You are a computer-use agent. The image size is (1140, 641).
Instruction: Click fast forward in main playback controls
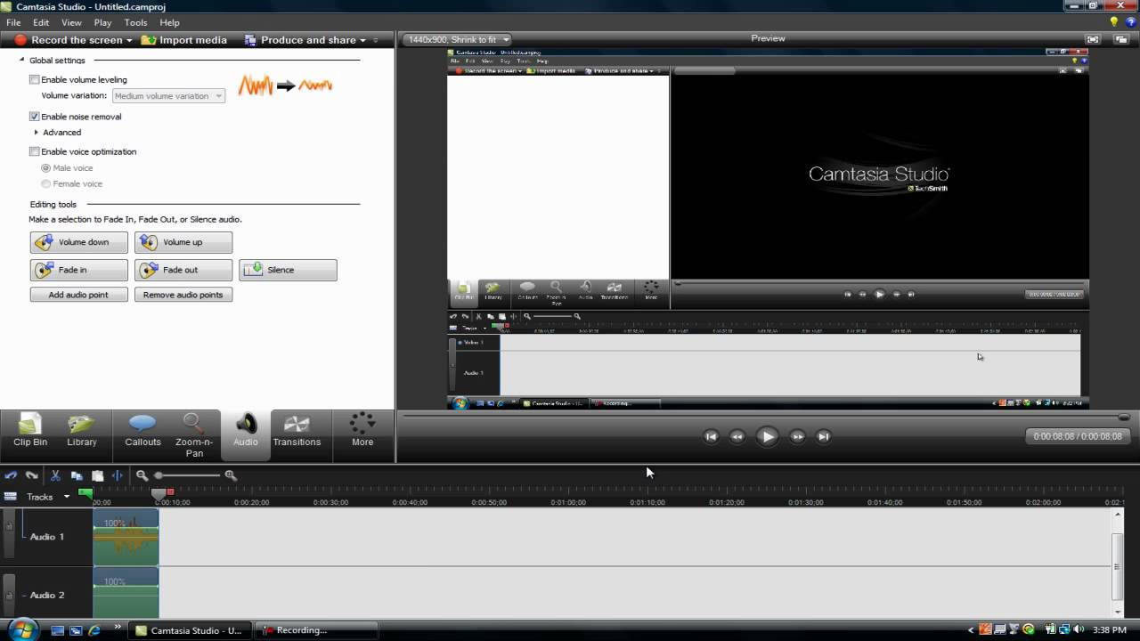click(x=797, y=436)
